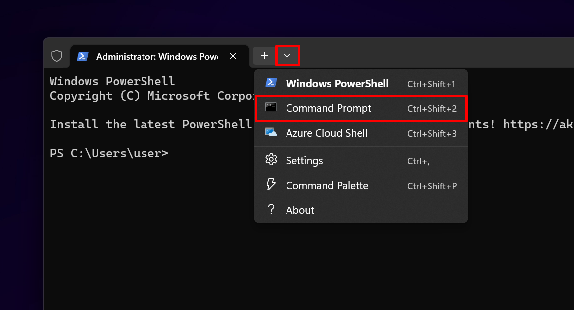Click the plus button to open a new tab
Screen dimensions: 574x310
[x=264, y=56]
